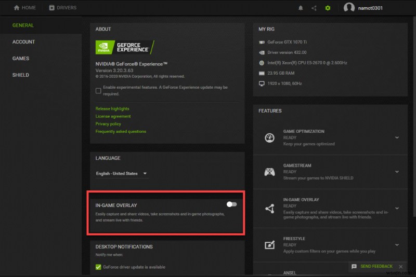Click the driver icon beside Driver version 432.00
The image size is (416, 277).
262,52
